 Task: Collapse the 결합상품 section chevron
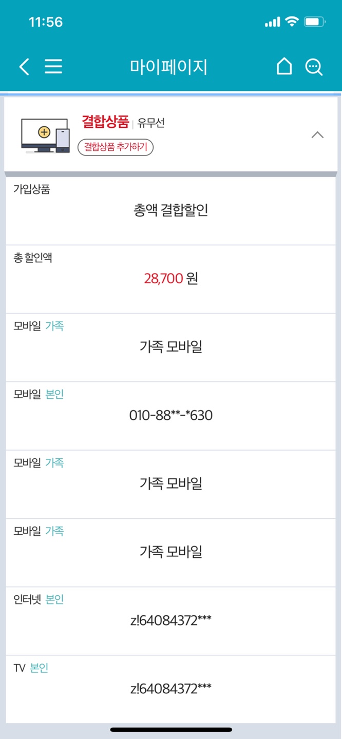tap(318, 135)
